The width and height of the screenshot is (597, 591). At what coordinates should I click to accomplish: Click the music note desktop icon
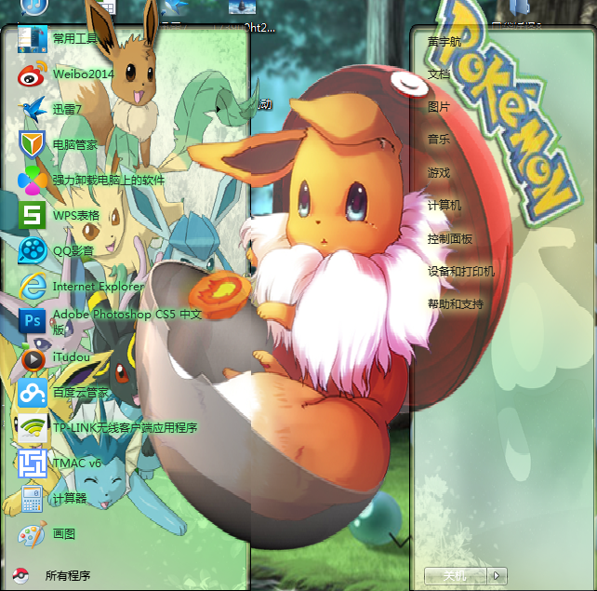[33, 7]
